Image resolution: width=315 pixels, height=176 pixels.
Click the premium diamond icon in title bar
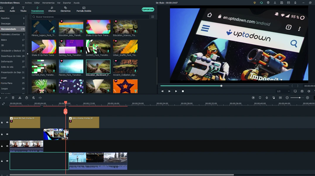coord(255,3)
